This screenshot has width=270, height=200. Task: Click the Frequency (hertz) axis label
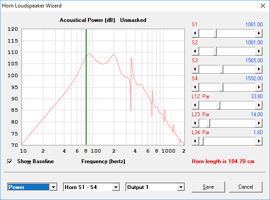click(x=103, y=161)
